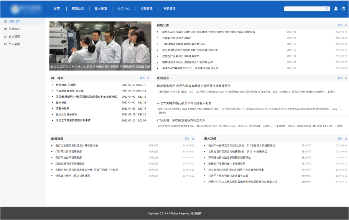Open announcement 建立360度近视防控体系 in 最新公告

[x=190, y=50]
